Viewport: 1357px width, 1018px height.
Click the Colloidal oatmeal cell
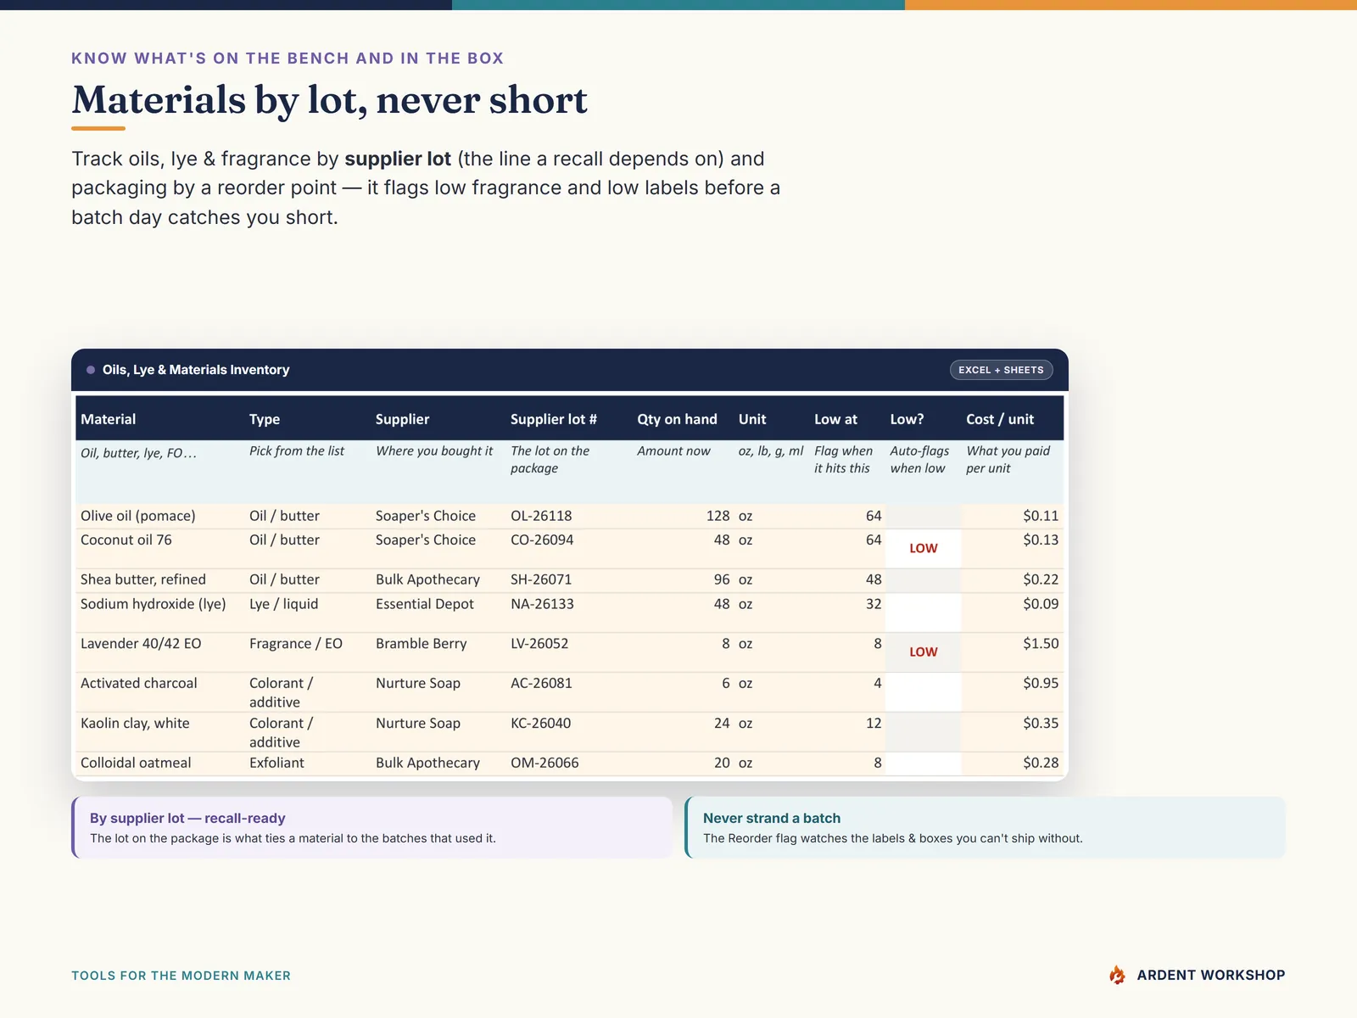tap(136, 763)
